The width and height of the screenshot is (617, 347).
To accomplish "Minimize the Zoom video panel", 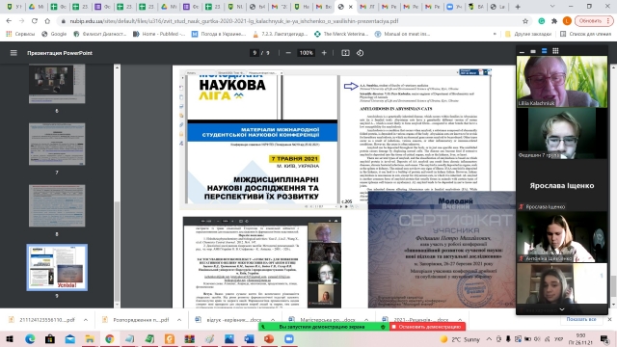I will pyautogui.click(x=522, y=51).
